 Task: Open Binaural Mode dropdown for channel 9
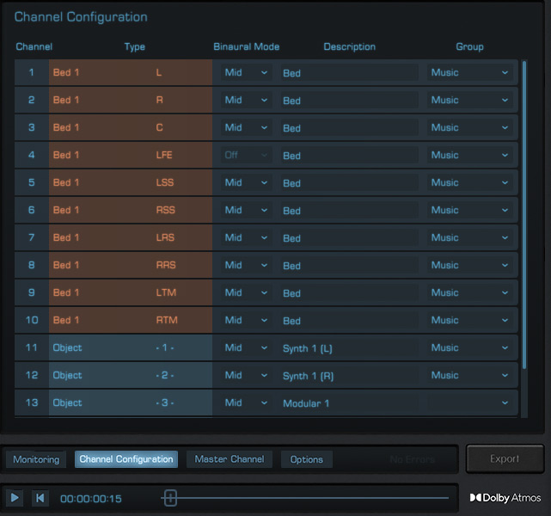point(247,293)
